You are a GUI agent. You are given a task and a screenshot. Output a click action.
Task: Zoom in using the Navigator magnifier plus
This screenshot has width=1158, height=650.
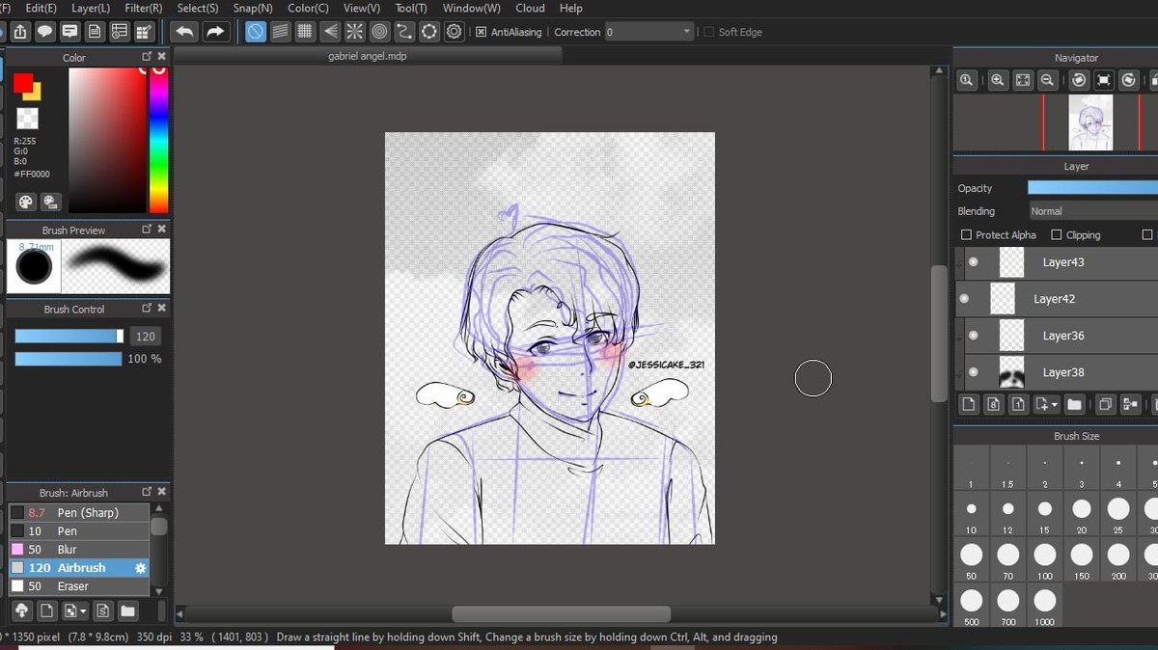click(998, 81)
